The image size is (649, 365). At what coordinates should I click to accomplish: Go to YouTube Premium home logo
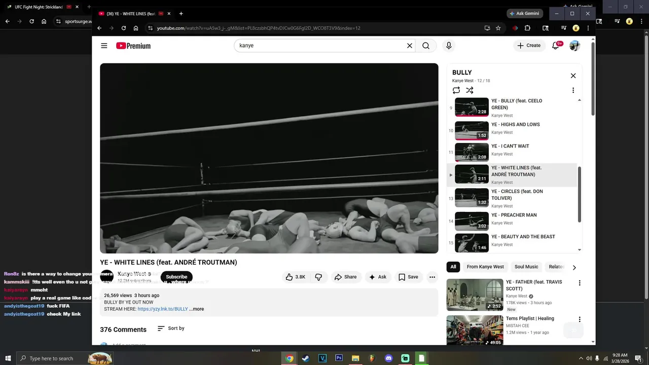click(x=133, y=46)
